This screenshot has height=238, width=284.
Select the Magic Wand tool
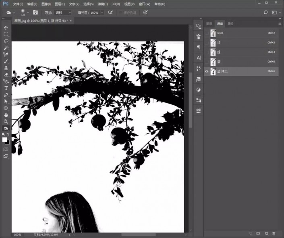[x=6, y=48]
